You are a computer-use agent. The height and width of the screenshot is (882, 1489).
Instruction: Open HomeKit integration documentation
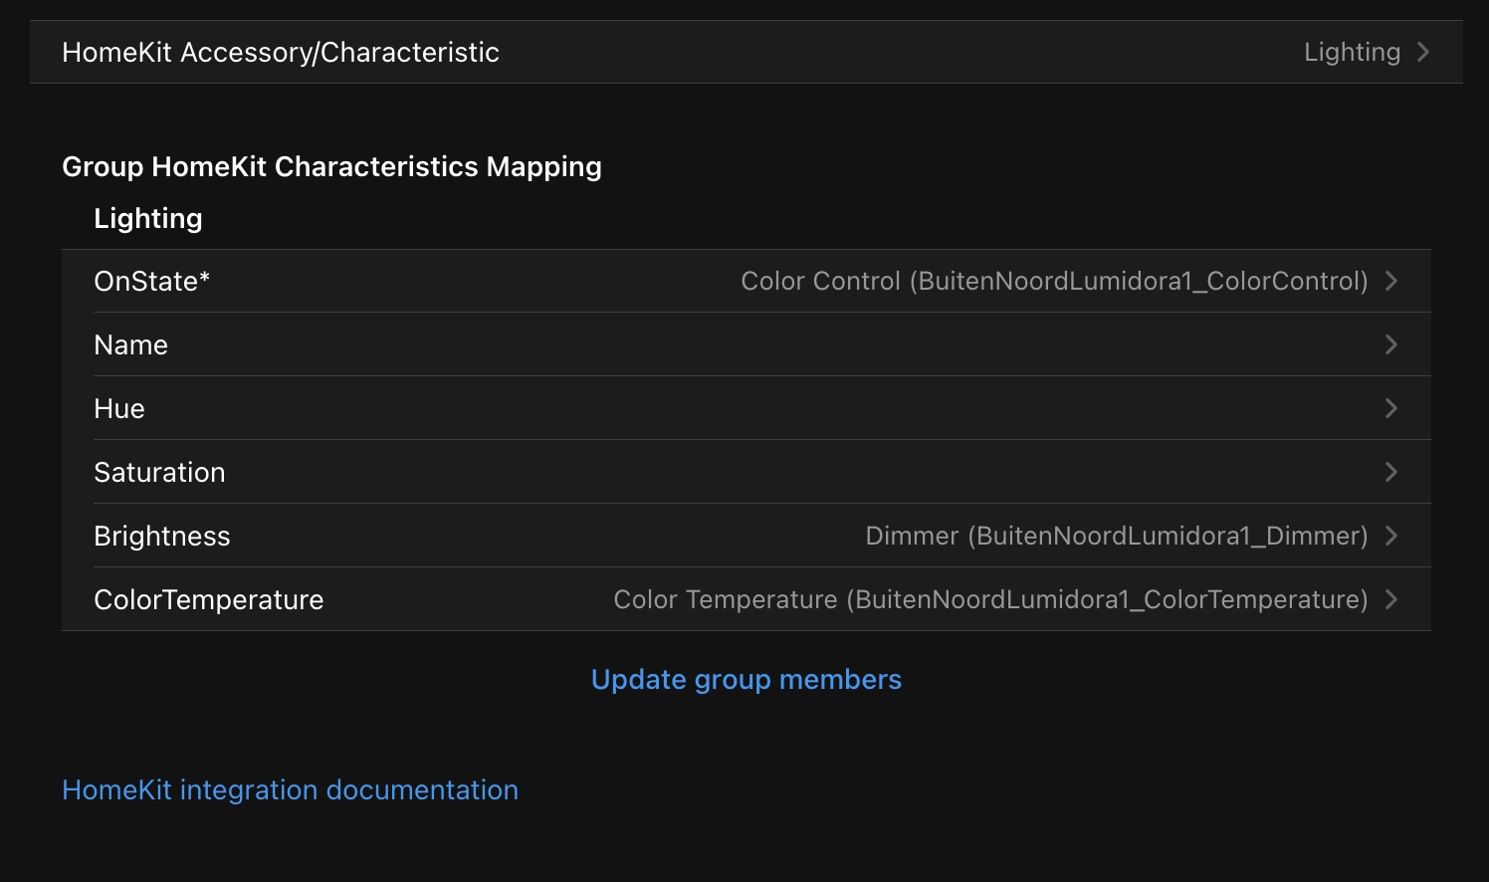click(290, 789)
